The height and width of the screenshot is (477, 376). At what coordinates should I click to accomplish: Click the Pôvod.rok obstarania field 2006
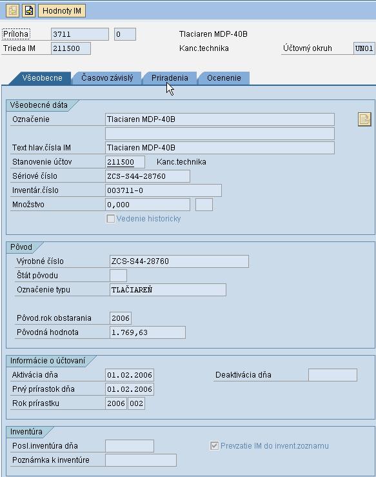121,318
